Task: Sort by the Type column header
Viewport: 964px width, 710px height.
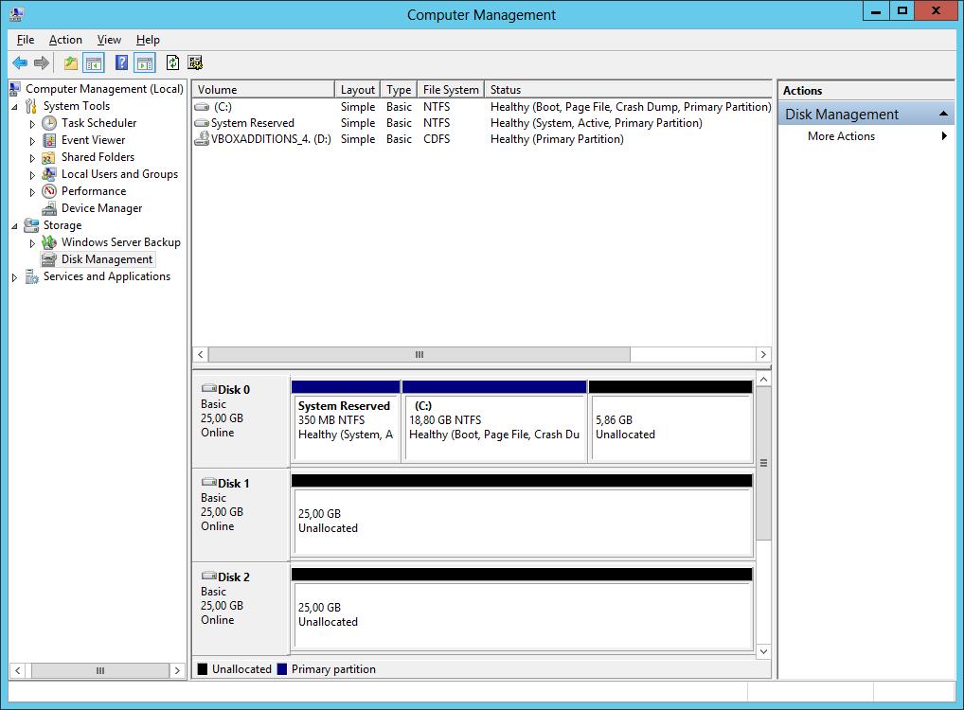Action: pos(399,90)
